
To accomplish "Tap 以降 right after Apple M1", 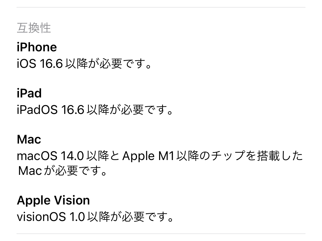I will pos(188,156).
